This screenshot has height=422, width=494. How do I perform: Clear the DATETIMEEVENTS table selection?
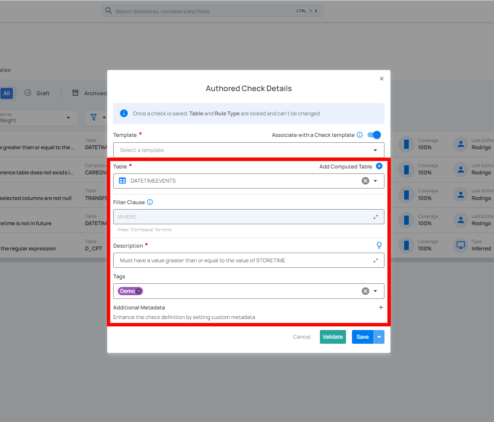tap(366, 181)
